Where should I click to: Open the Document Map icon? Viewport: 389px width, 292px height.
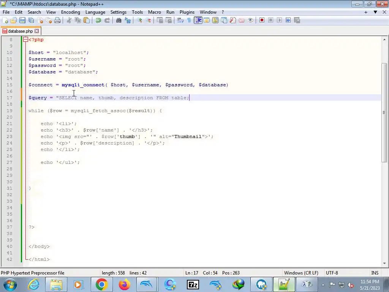[215, 21]
